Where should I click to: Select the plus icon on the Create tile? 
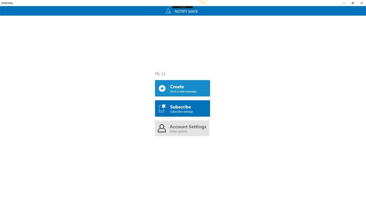tap(162, 88)
